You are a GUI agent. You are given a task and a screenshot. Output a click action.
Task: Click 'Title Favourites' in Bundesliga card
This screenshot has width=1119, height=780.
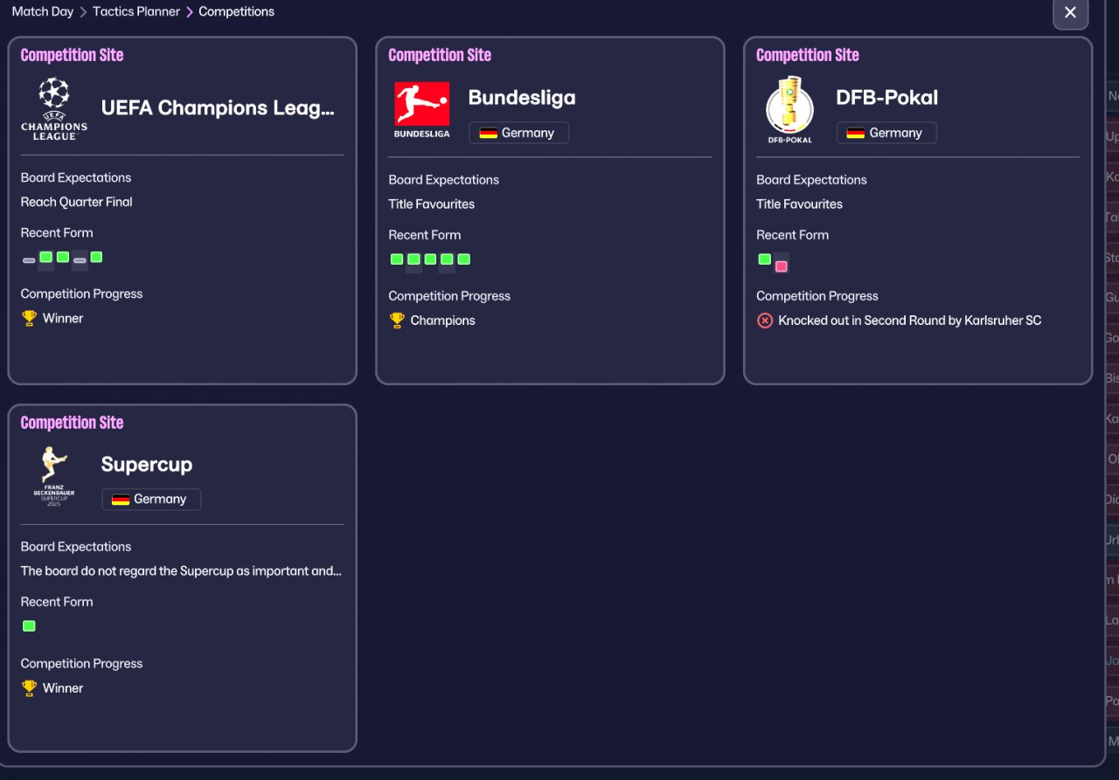432,204
